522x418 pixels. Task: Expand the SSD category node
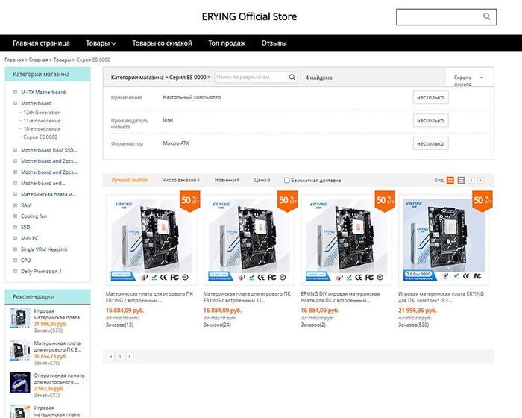[x=15, y=227]
